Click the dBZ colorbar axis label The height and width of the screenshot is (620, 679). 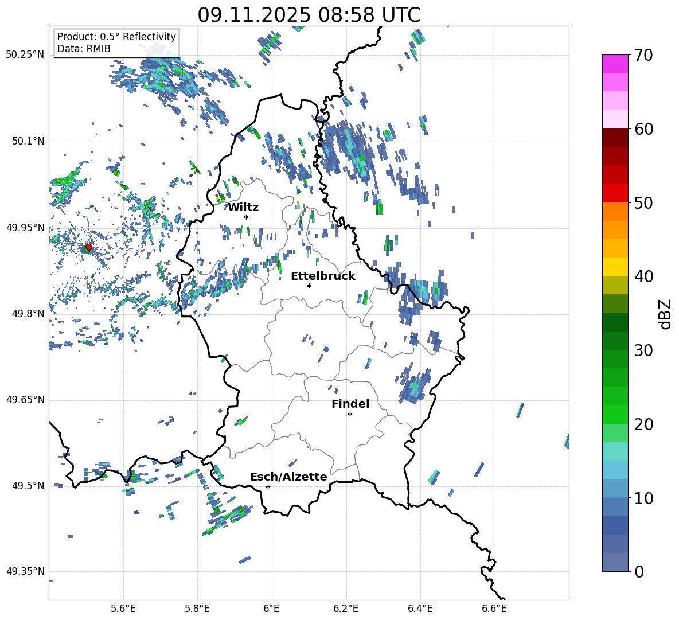pos(665,314)
